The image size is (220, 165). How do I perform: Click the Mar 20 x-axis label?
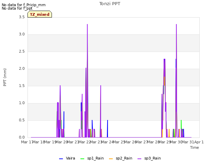[62, 142]
